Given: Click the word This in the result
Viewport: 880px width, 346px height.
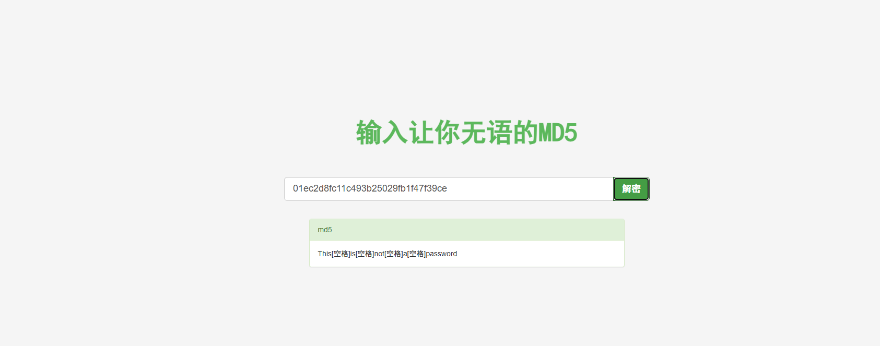Looking at the screenshot, I should coord(324,254).
